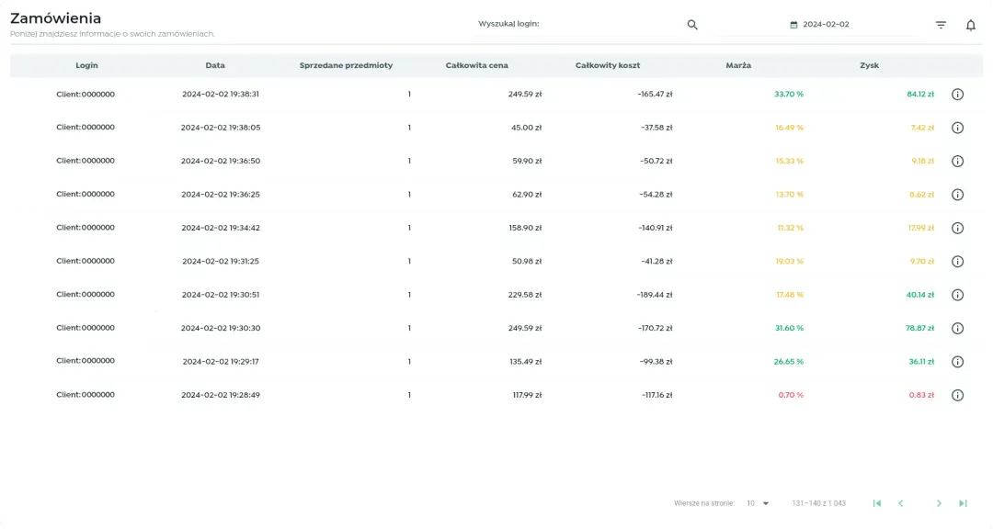Click the search magnifier icon
993x529 pixels.
[x=692, y=25]
